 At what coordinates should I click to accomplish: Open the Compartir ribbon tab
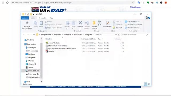point(42,18)
